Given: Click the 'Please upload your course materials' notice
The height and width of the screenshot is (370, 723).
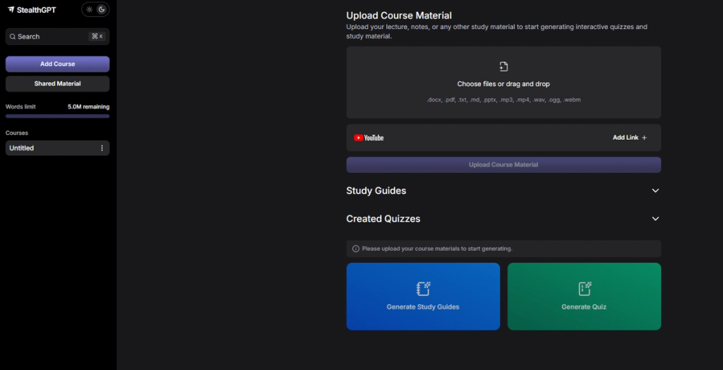Looking at the screenshot, I should tap(503, 249).
